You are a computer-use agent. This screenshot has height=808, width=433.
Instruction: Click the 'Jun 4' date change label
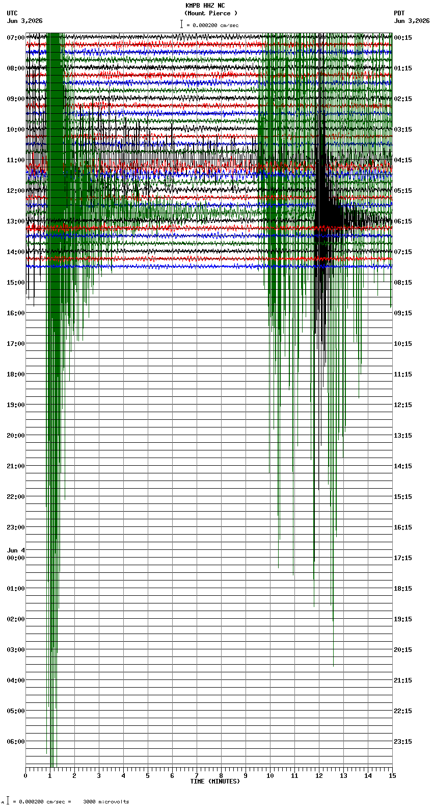click(16, 550)
